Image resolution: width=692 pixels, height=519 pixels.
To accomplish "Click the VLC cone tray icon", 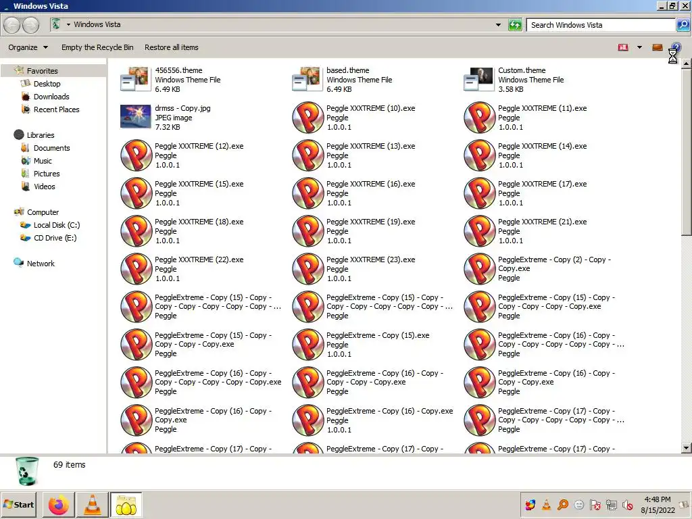I will pyautogui.click(x=546, y=505).
